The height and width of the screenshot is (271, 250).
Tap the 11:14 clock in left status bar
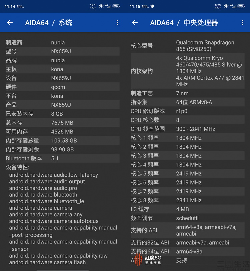click(x=10, y=7)
